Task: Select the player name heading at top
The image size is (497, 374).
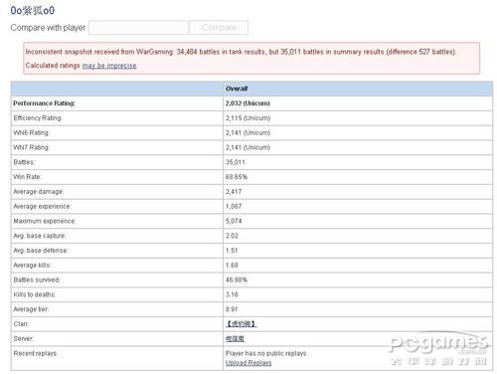Action: coord(33,10)
